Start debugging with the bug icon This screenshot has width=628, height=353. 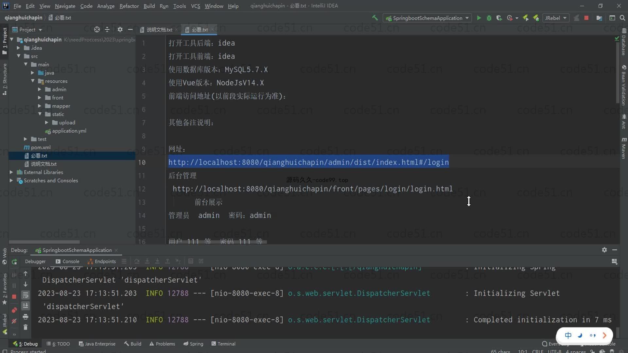tap(489, 18)
